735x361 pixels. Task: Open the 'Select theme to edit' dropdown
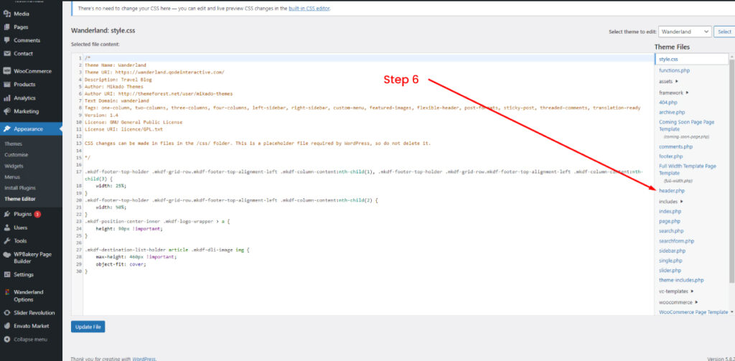tap(684, 32)
